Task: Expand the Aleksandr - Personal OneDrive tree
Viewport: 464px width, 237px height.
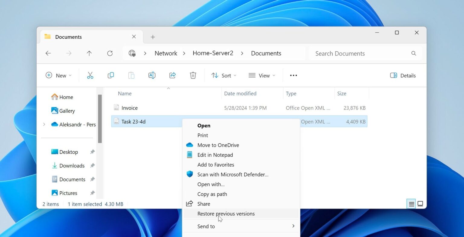Action: point(44,124)
